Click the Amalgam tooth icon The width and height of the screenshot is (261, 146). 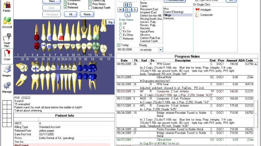197,10
